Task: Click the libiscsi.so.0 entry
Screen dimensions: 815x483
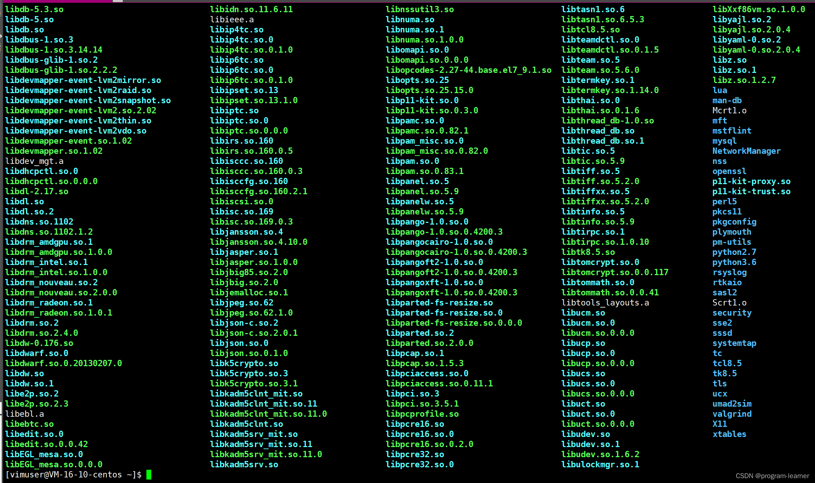Action: (x=242, y=202)
